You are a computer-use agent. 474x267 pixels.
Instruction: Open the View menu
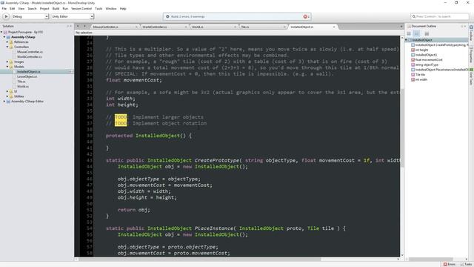[21, 8]
